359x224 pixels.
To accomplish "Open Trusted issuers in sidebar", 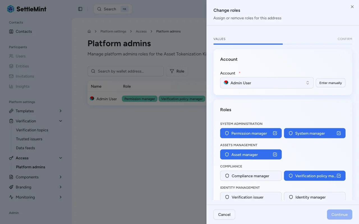I will tap(29, 139).
